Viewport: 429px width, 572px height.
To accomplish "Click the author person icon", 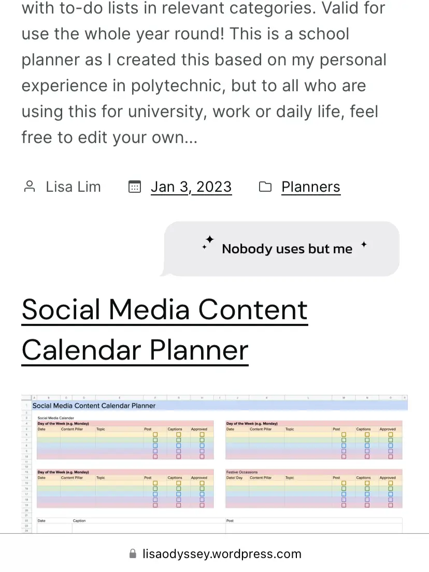I will [x=30, y=187].
